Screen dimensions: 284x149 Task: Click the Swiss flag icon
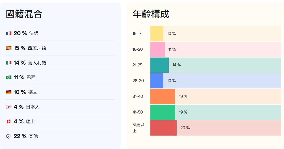(9, 121)
